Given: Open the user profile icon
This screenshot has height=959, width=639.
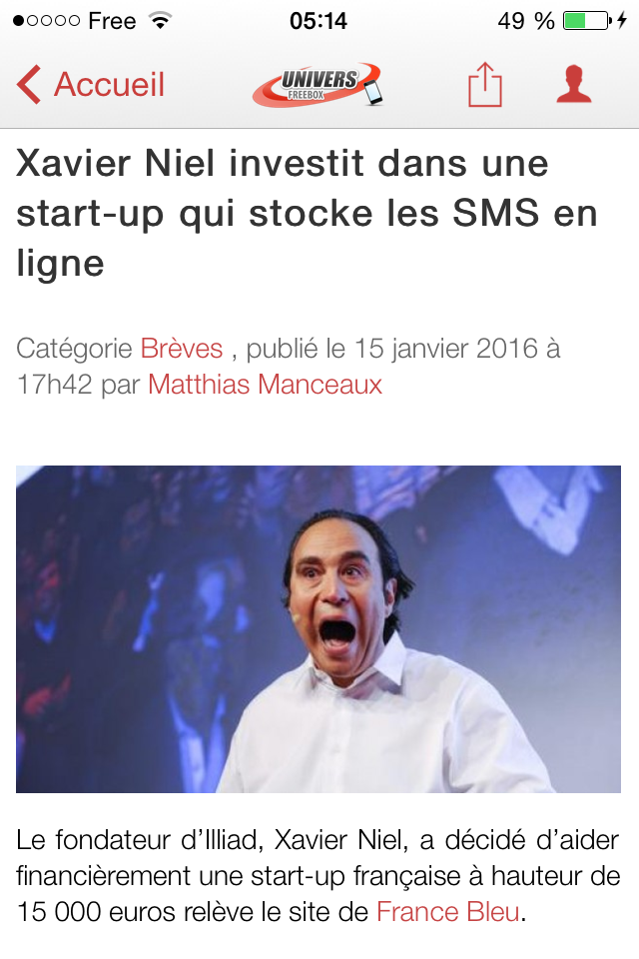Looking at the screenshot, I should [573, 84].
